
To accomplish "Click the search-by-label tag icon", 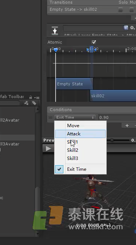I will pos(34,103).
